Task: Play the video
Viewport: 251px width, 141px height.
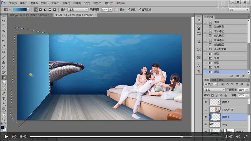Action: tap(6, 137)
